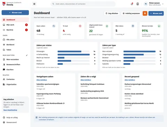167x127 pixels.
Task: Open Hulp en uitleg
Action: [15, 118]
